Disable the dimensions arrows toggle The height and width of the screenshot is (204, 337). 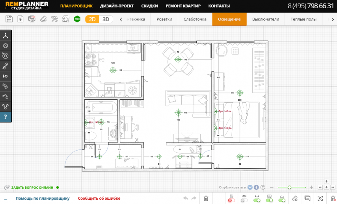pos(257,200)
